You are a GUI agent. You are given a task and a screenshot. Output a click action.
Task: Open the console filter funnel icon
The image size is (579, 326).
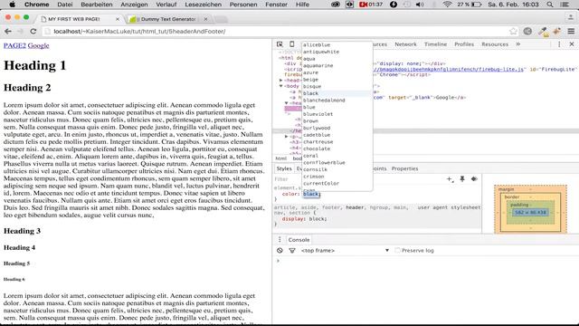click(x=291, y=250)
